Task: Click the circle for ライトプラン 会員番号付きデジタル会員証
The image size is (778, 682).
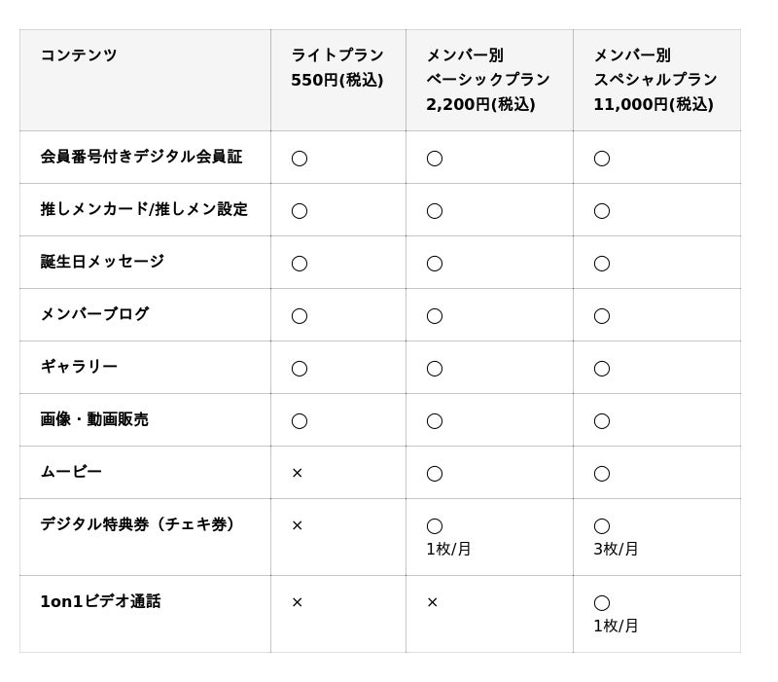Action: click(x=300, y=158)
